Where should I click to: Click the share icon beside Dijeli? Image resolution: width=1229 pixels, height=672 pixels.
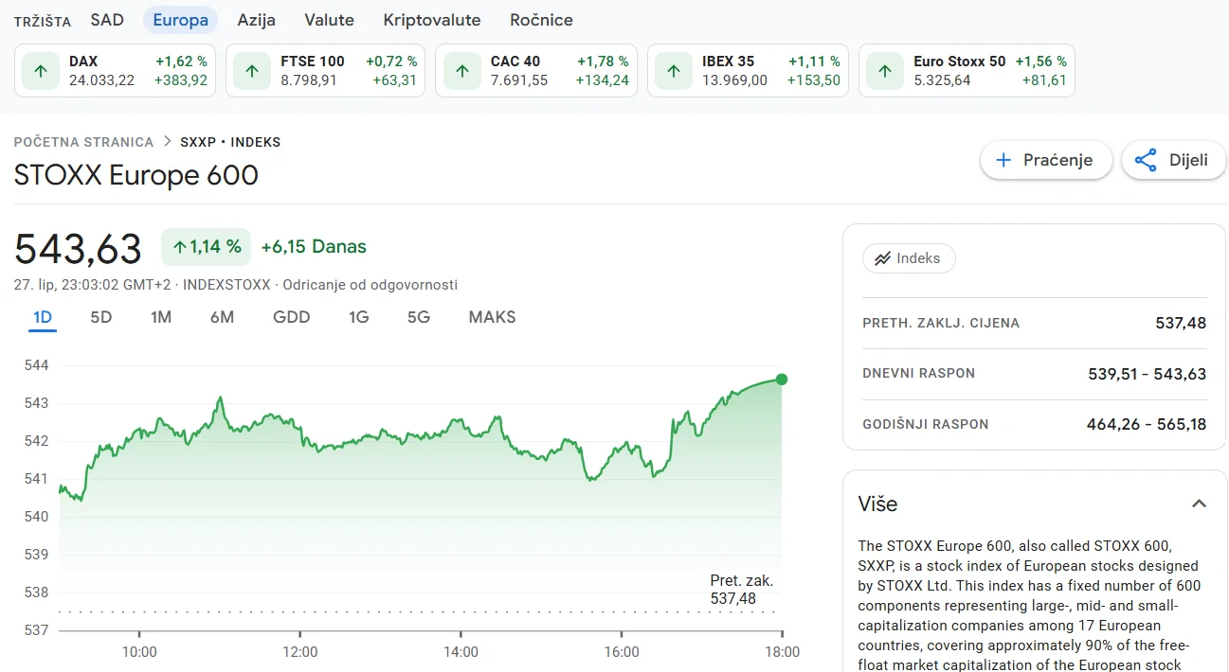coord(1146,160)
